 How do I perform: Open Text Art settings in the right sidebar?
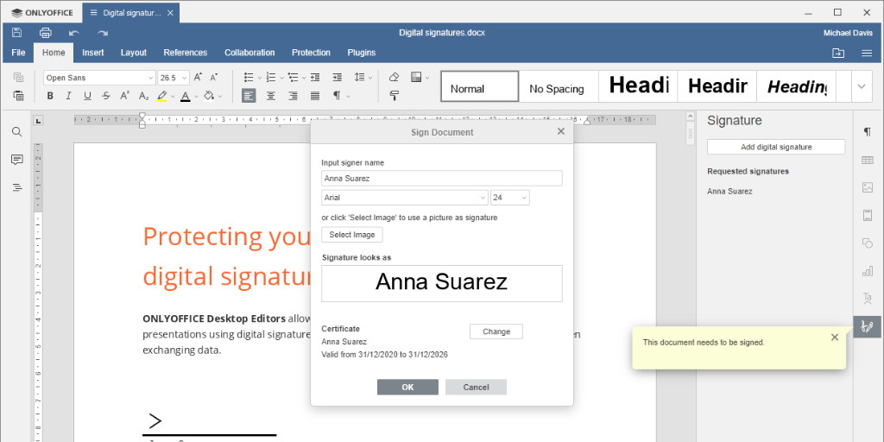867,298
